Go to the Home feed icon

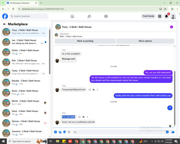point(72,16)
